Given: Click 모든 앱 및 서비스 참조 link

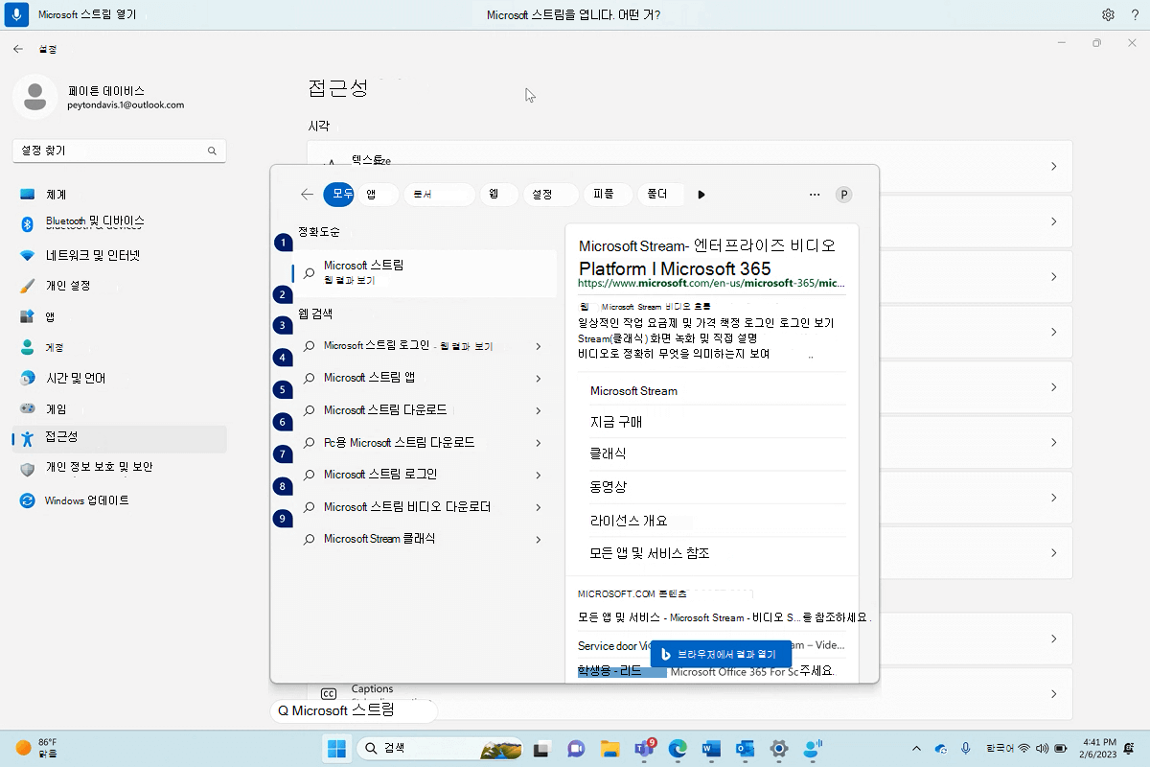Looking at the screenshot, I should 650,553.
